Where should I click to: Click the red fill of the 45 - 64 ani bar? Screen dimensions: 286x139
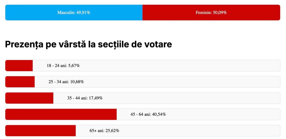tap(61, 114)
